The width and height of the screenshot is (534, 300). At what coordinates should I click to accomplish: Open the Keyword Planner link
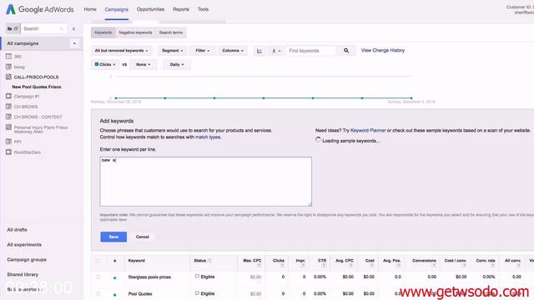[368, 130]
